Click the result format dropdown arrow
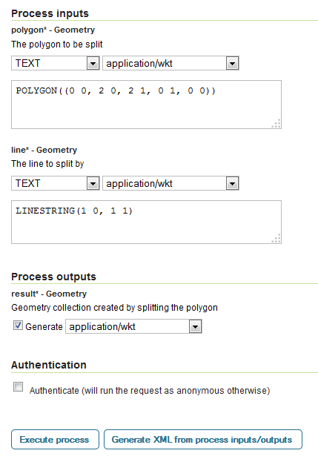 coord(196,326)
